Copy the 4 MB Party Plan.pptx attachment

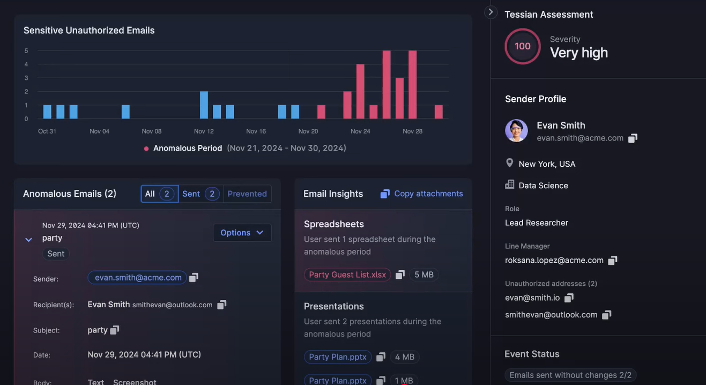(381, 357)
